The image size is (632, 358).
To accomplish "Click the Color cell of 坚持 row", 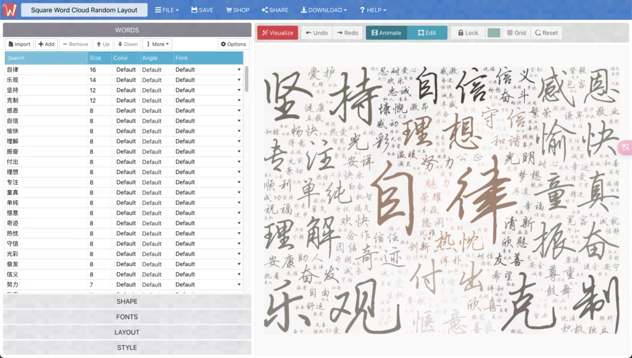I will tap(126, 90).
